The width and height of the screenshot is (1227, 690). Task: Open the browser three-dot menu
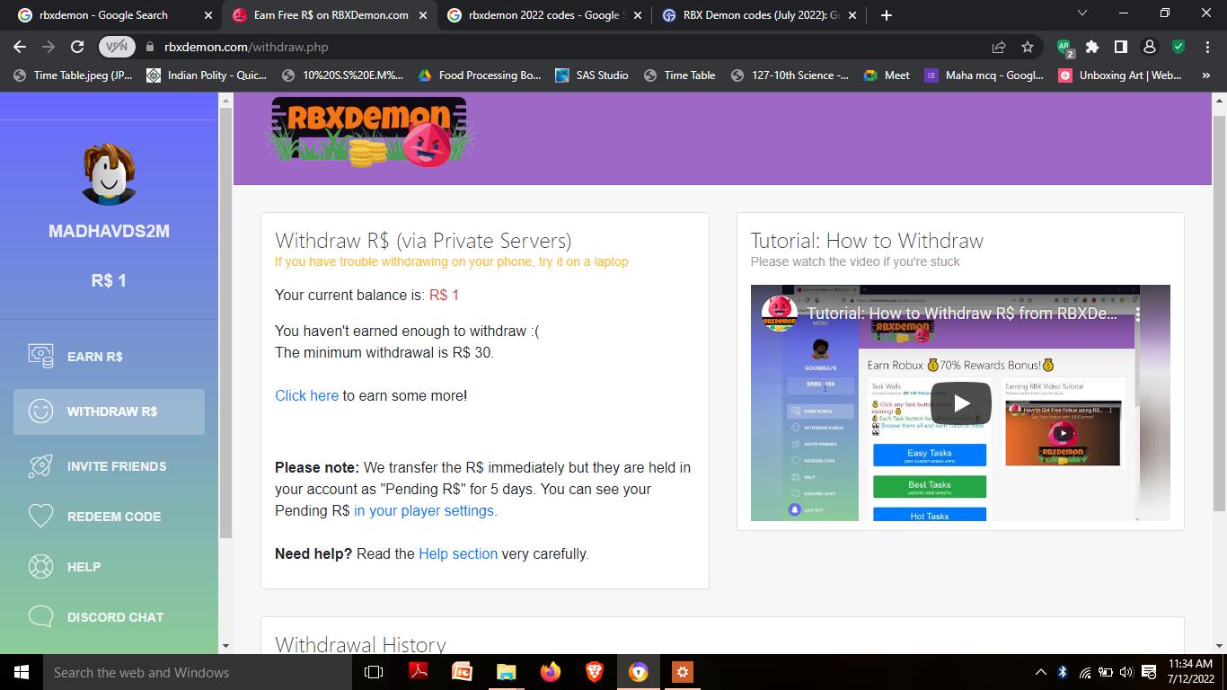tap(1206, 47)
